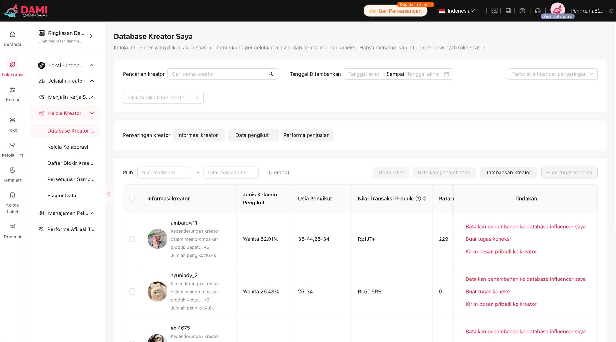Image resolution: width=616 pixels, height=342 pixels.
Task: Open Indonesia language dropdown
Action: (457, 11)
